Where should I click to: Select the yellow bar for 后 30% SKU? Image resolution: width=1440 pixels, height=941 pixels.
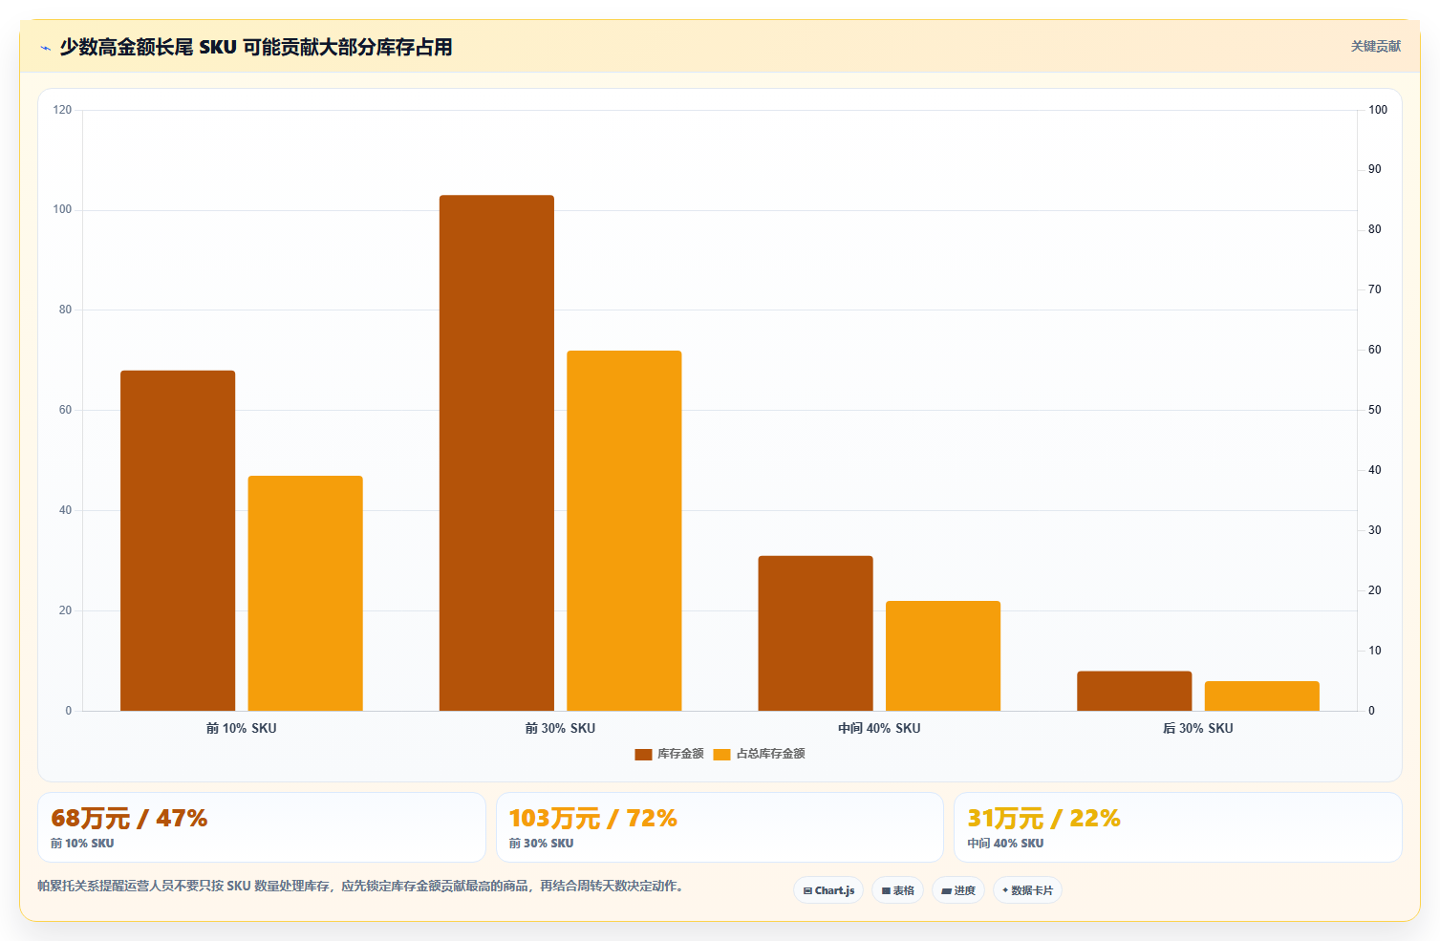(1261, 696)
